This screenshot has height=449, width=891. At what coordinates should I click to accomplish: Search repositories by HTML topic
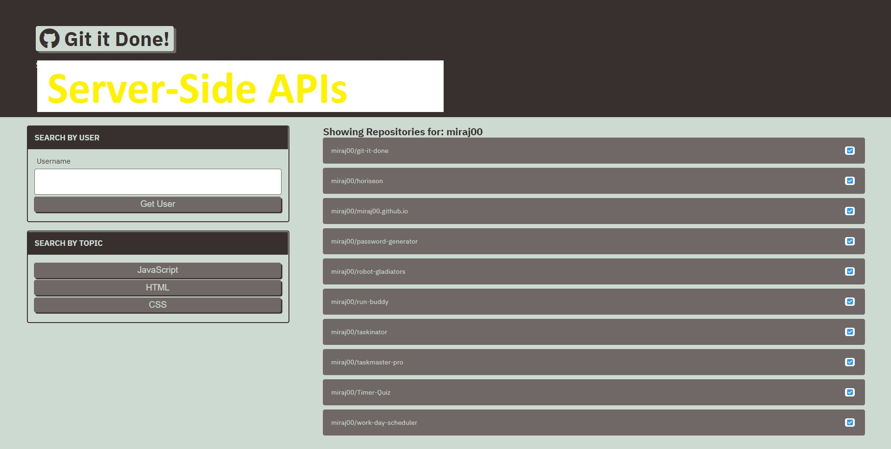pos(158,288)
